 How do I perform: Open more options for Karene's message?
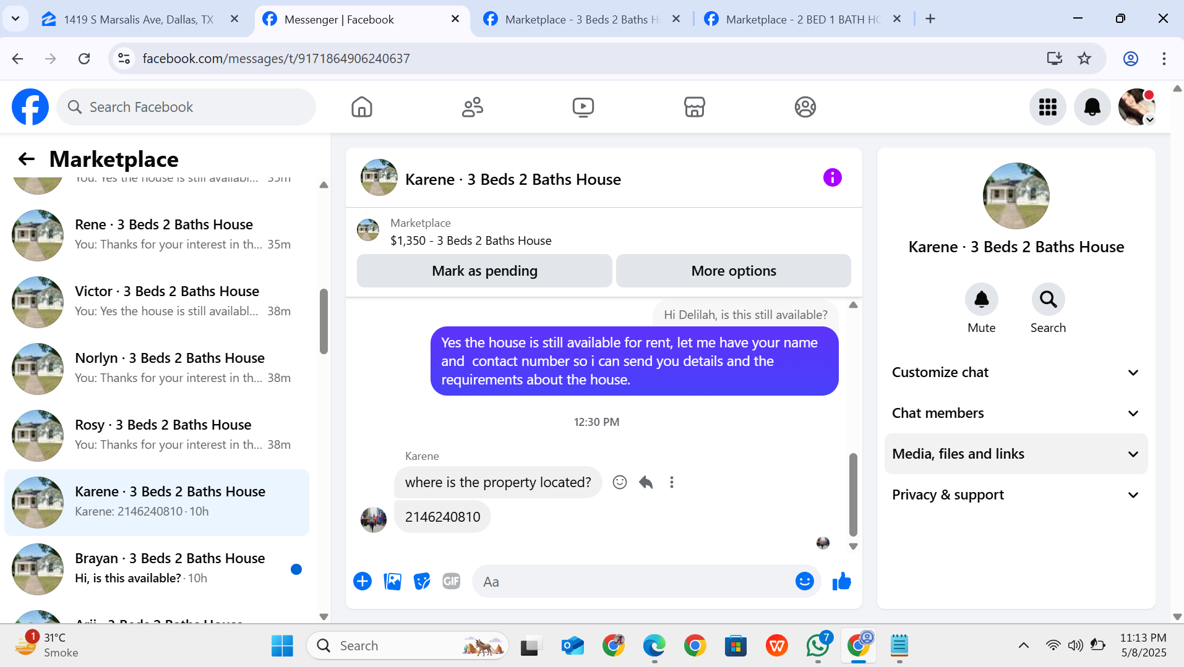pyautogui.click(x=672, y=482)
